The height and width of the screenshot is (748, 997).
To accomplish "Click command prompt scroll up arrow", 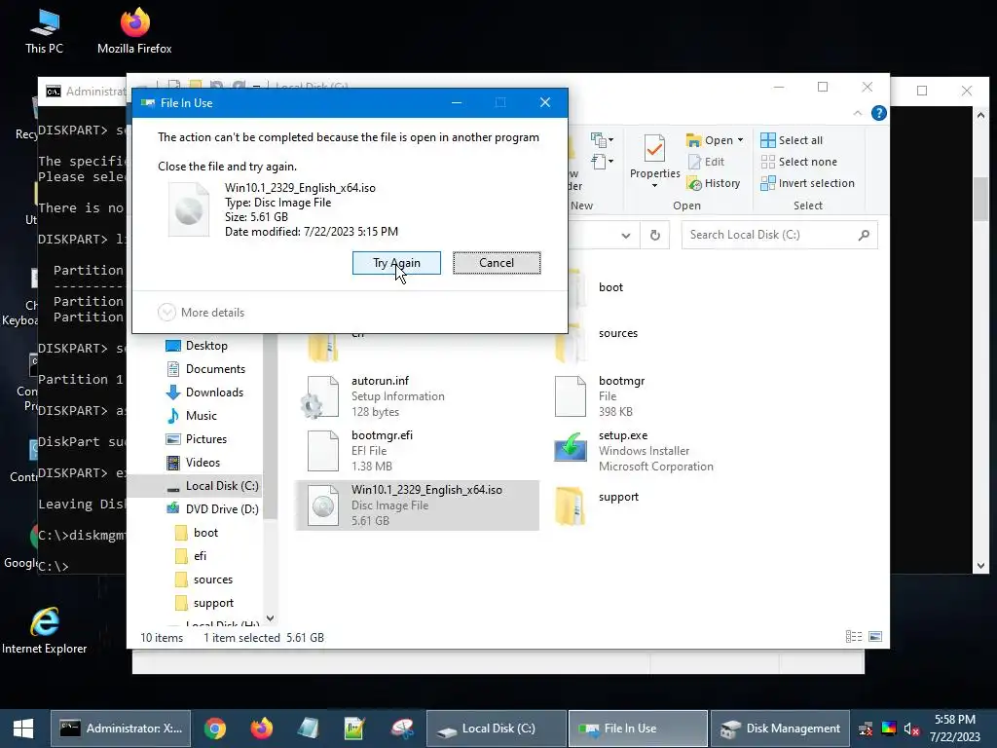I will [980, 115].
